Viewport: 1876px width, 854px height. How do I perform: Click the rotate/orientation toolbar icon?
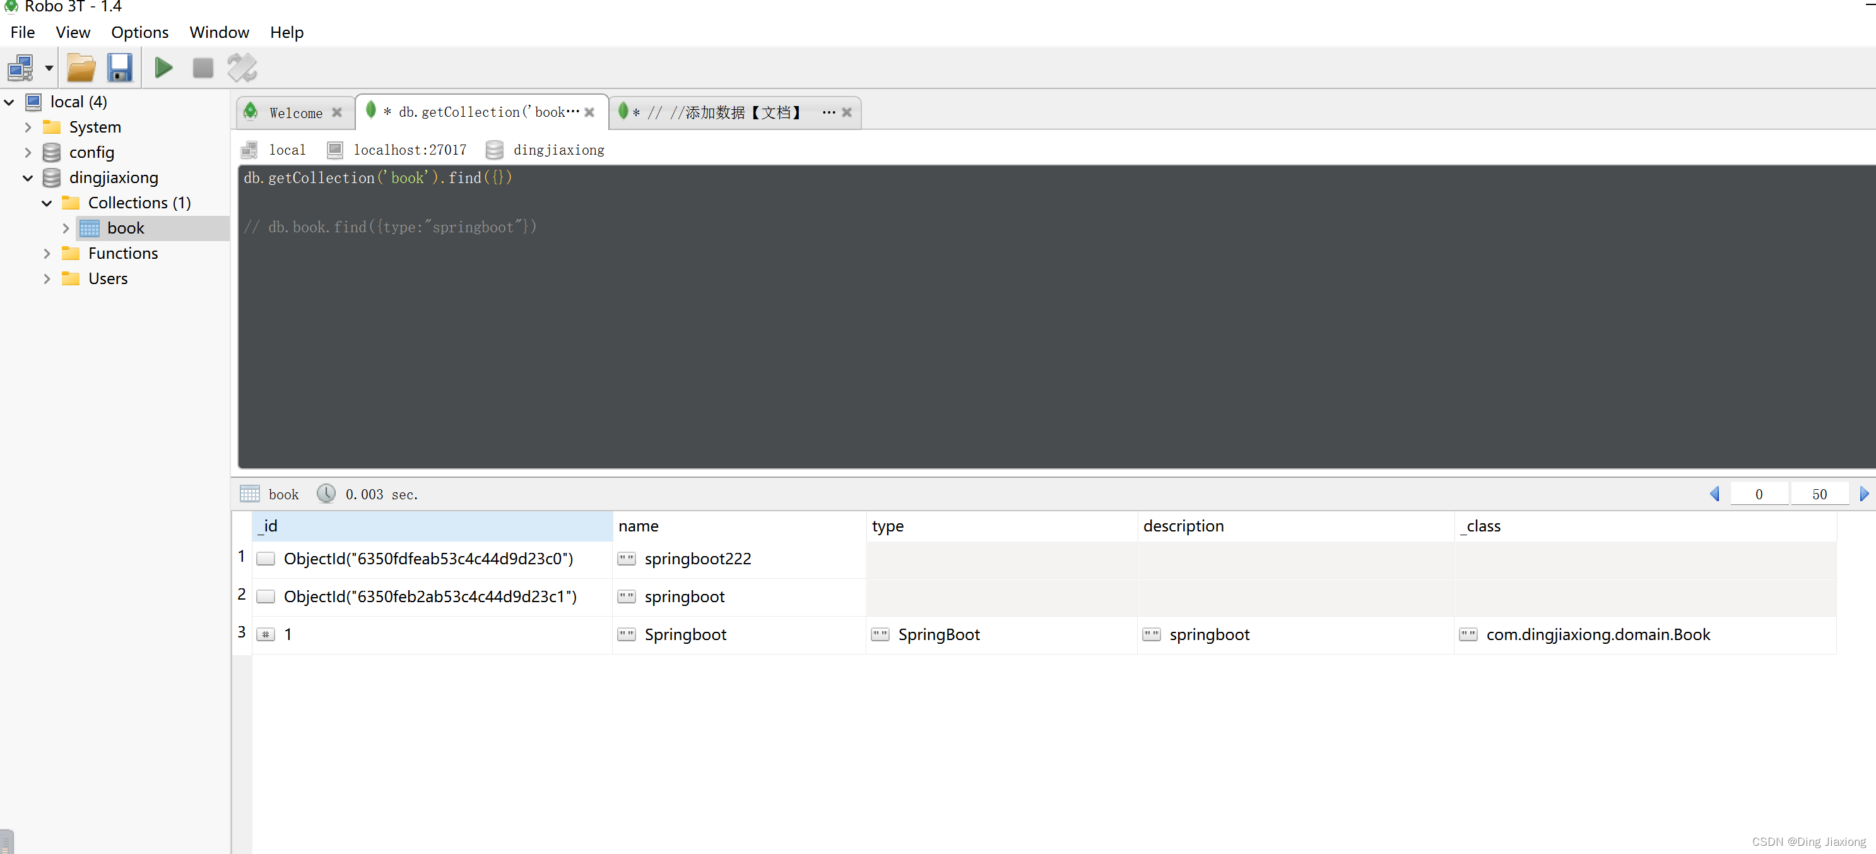click(242, 68)
